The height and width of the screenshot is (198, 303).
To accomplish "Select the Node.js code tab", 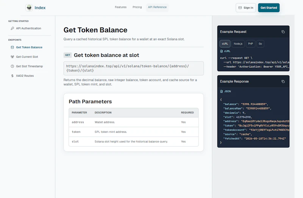I will (x=238, y=44).
